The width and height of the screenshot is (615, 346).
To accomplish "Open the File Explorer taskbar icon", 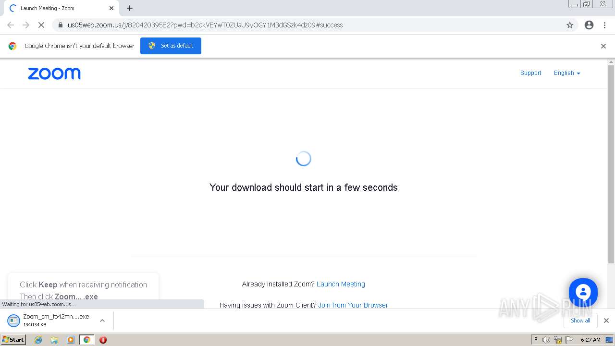I will point(54,340).
